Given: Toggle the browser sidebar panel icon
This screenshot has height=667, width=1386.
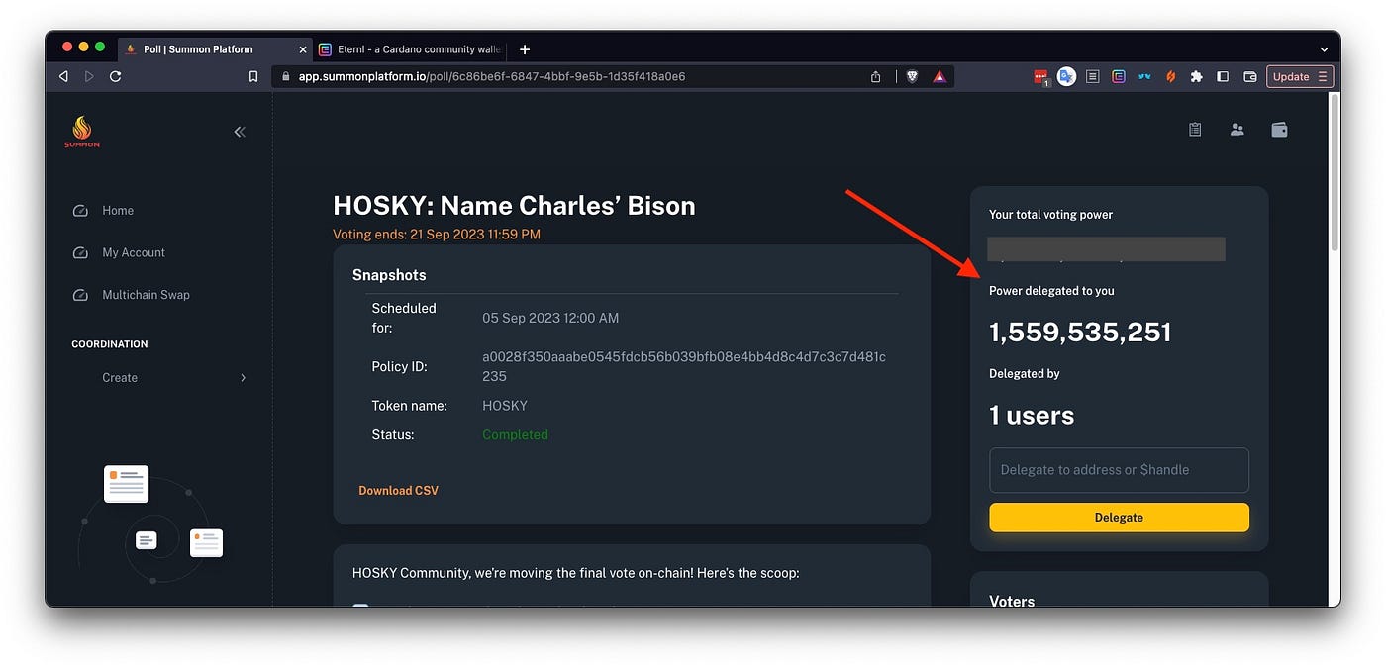Looking at the screenshot, I should (1223, 76).
